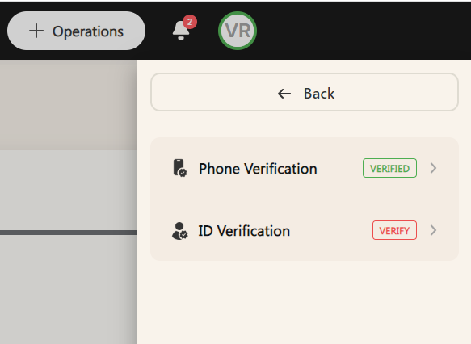Click empty area below the verification card
471x344 pixels.
(305, 300)
